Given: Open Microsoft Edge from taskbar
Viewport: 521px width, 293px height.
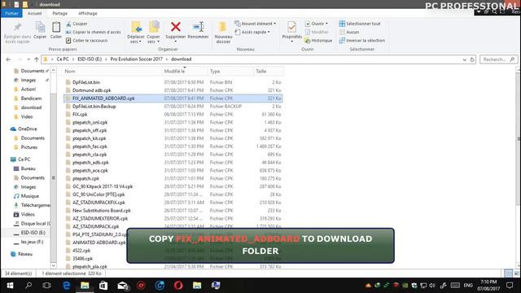Looking at the screenshot, I should click(66, 286).
